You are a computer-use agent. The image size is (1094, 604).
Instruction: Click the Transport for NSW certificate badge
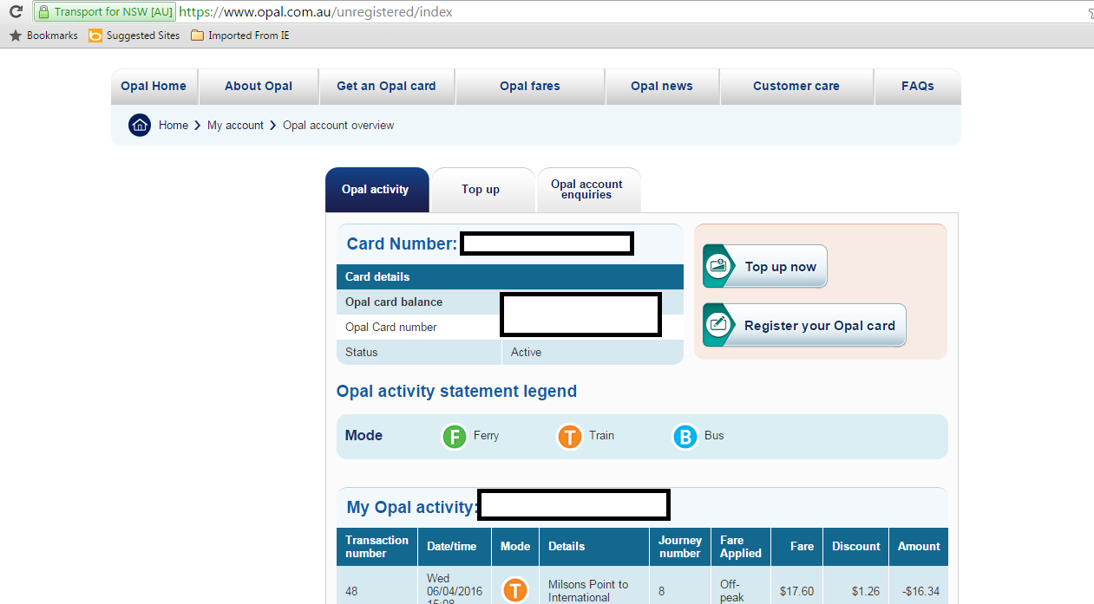(105, 12)
